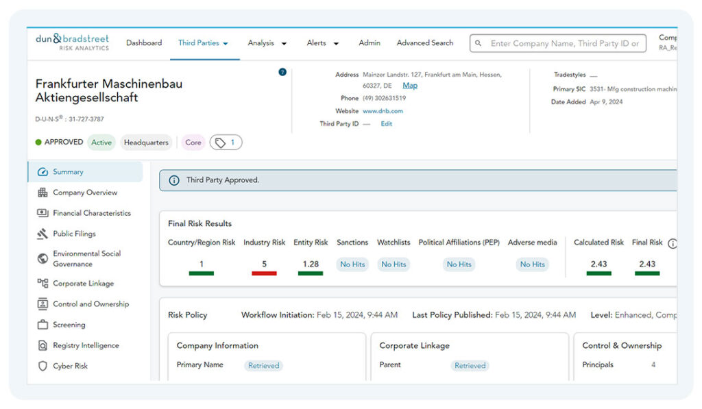Click Retrieved badge beside Primary Name
The width and height of the screenshot is (702, 409).
(264, 366)
